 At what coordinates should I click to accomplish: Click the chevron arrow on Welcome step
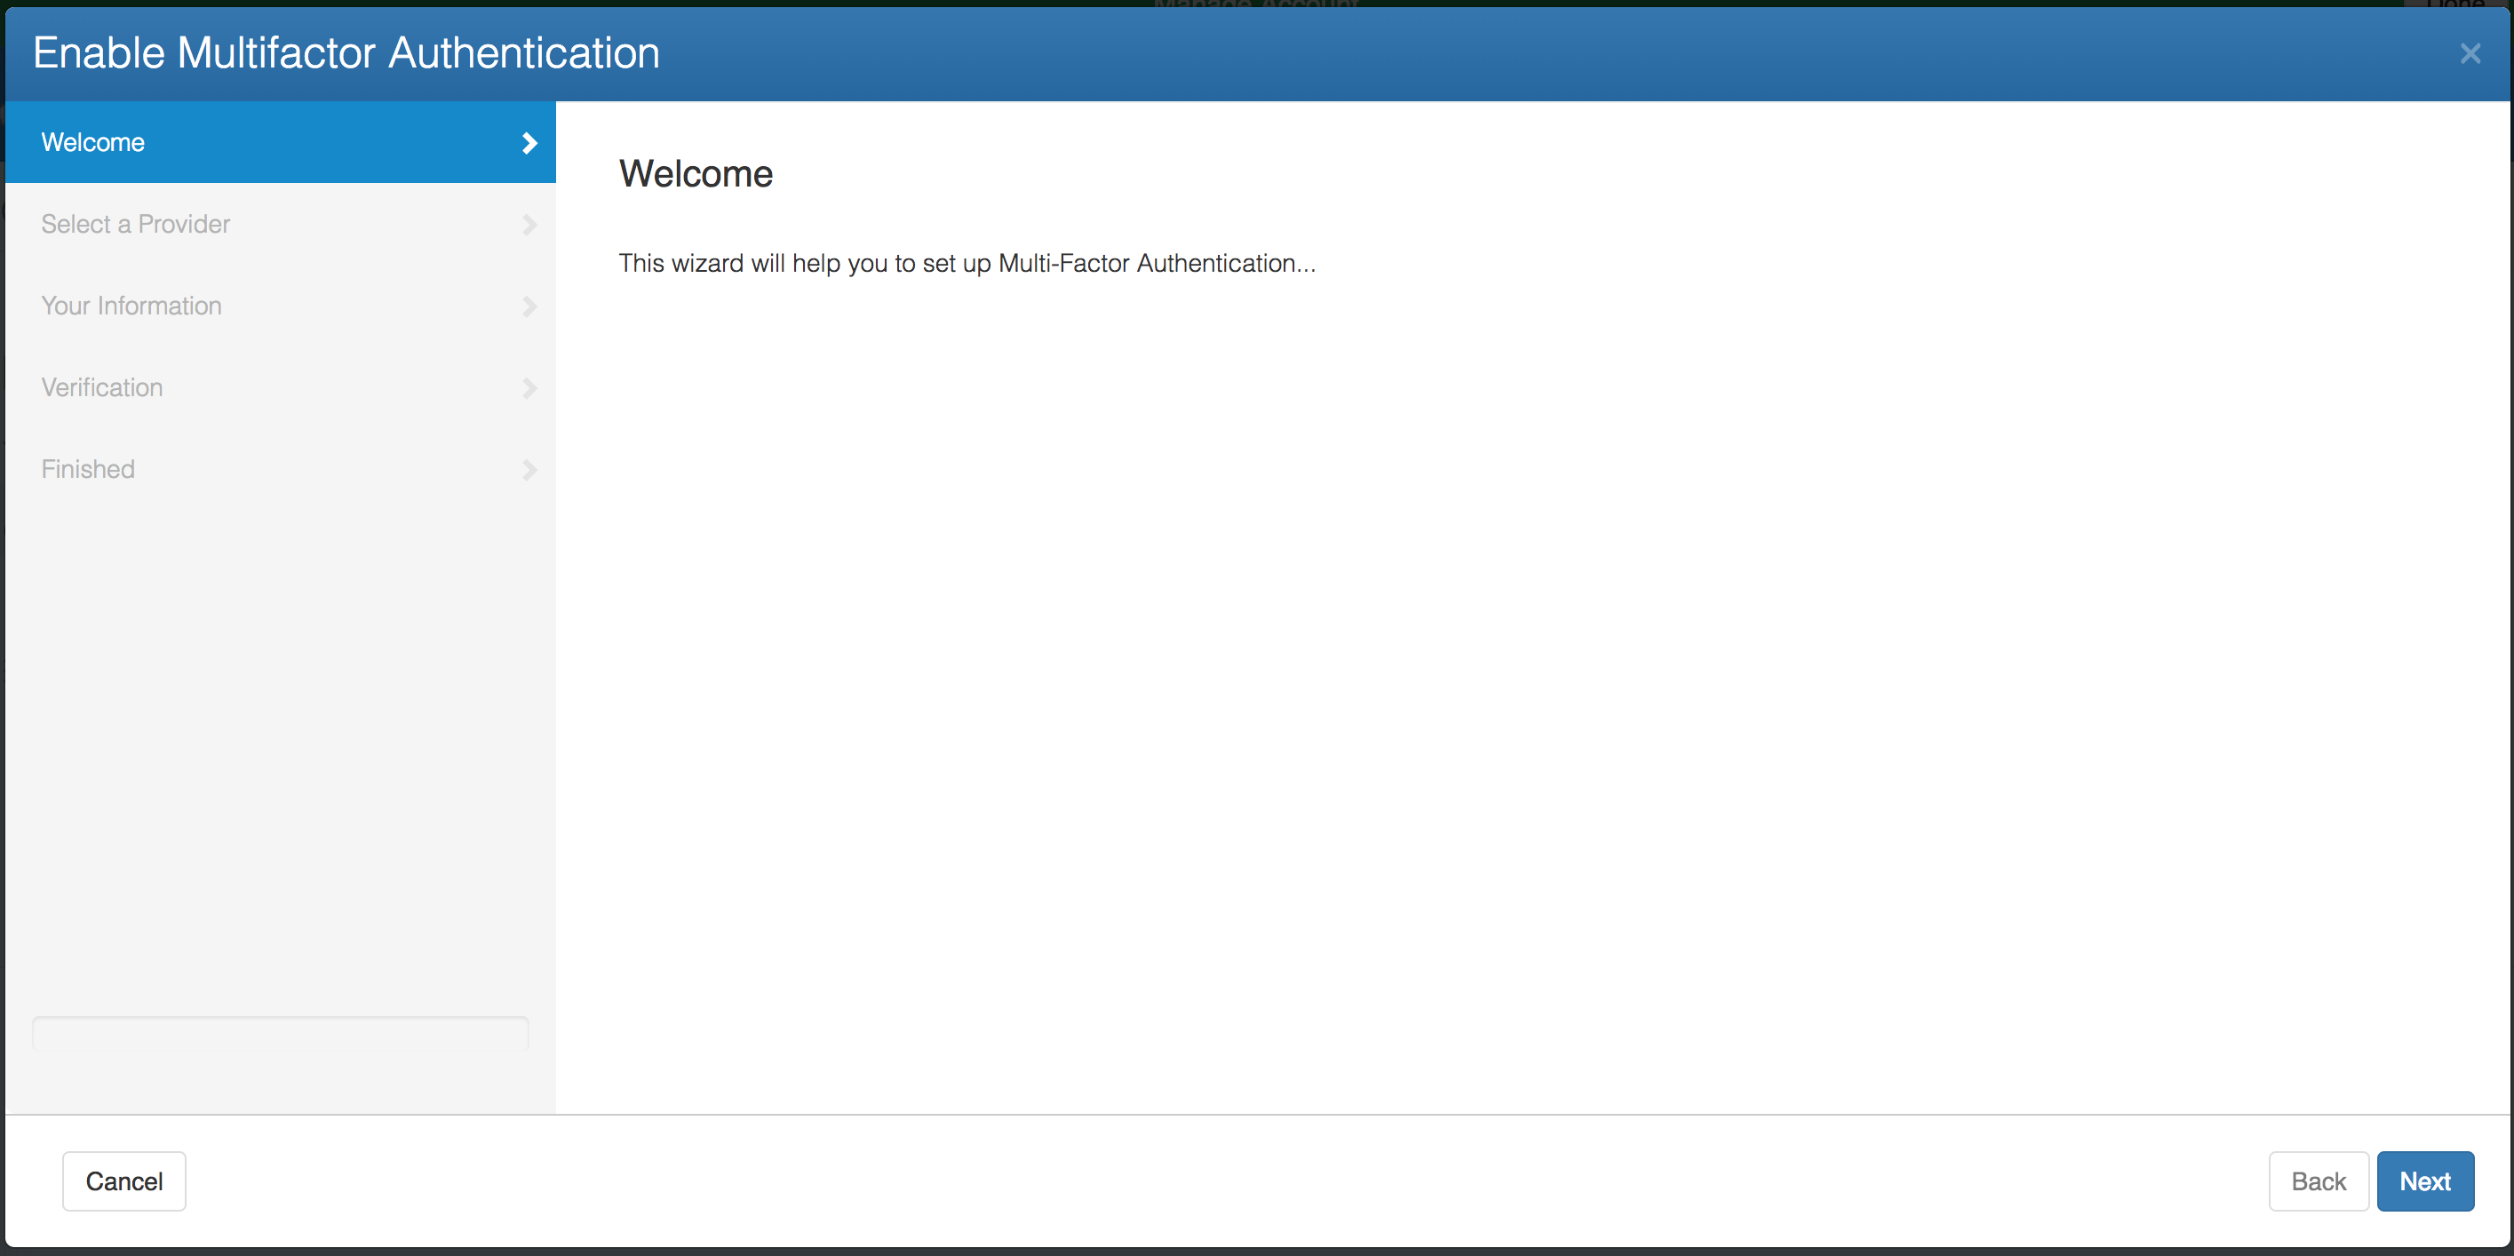pos(529,144)
